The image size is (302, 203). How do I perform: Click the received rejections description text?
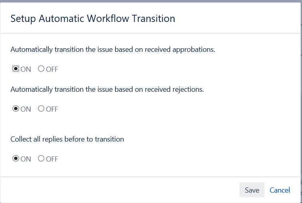point(107,89)
